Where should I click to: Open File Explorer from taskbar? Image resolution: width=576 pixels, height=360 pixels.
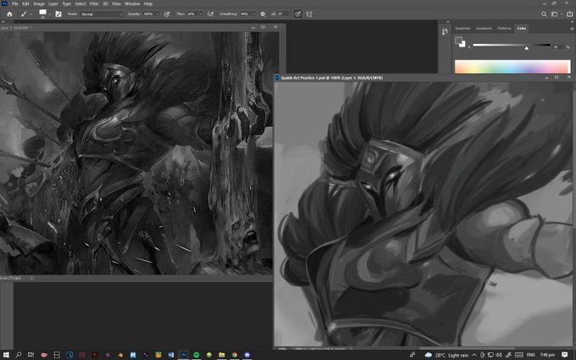point(222,355)
